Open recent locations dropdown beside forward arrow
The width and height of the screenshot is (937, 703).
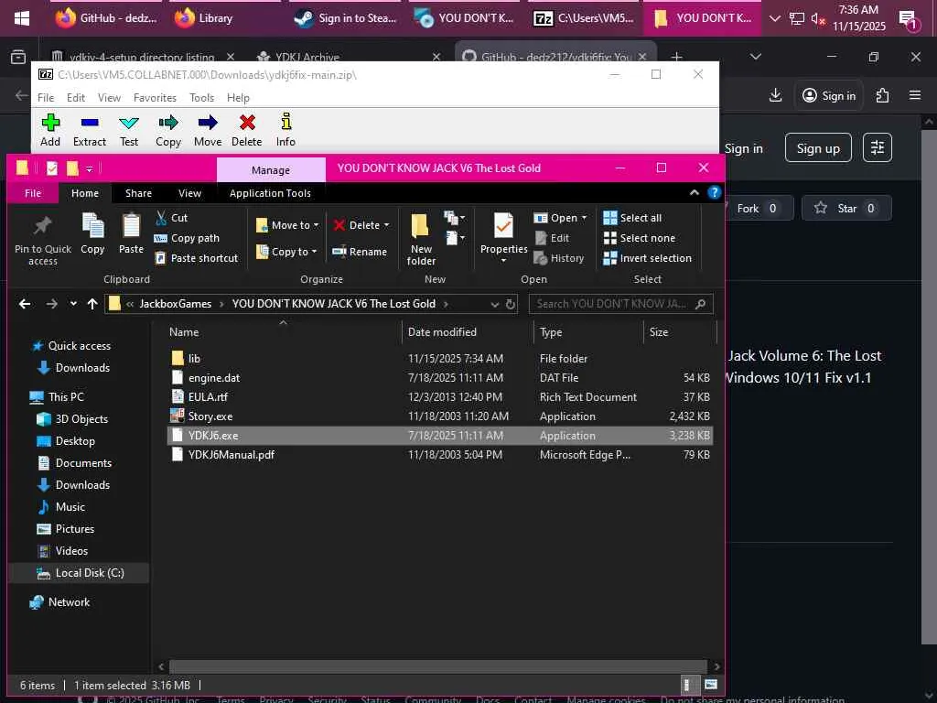[73, 304]
